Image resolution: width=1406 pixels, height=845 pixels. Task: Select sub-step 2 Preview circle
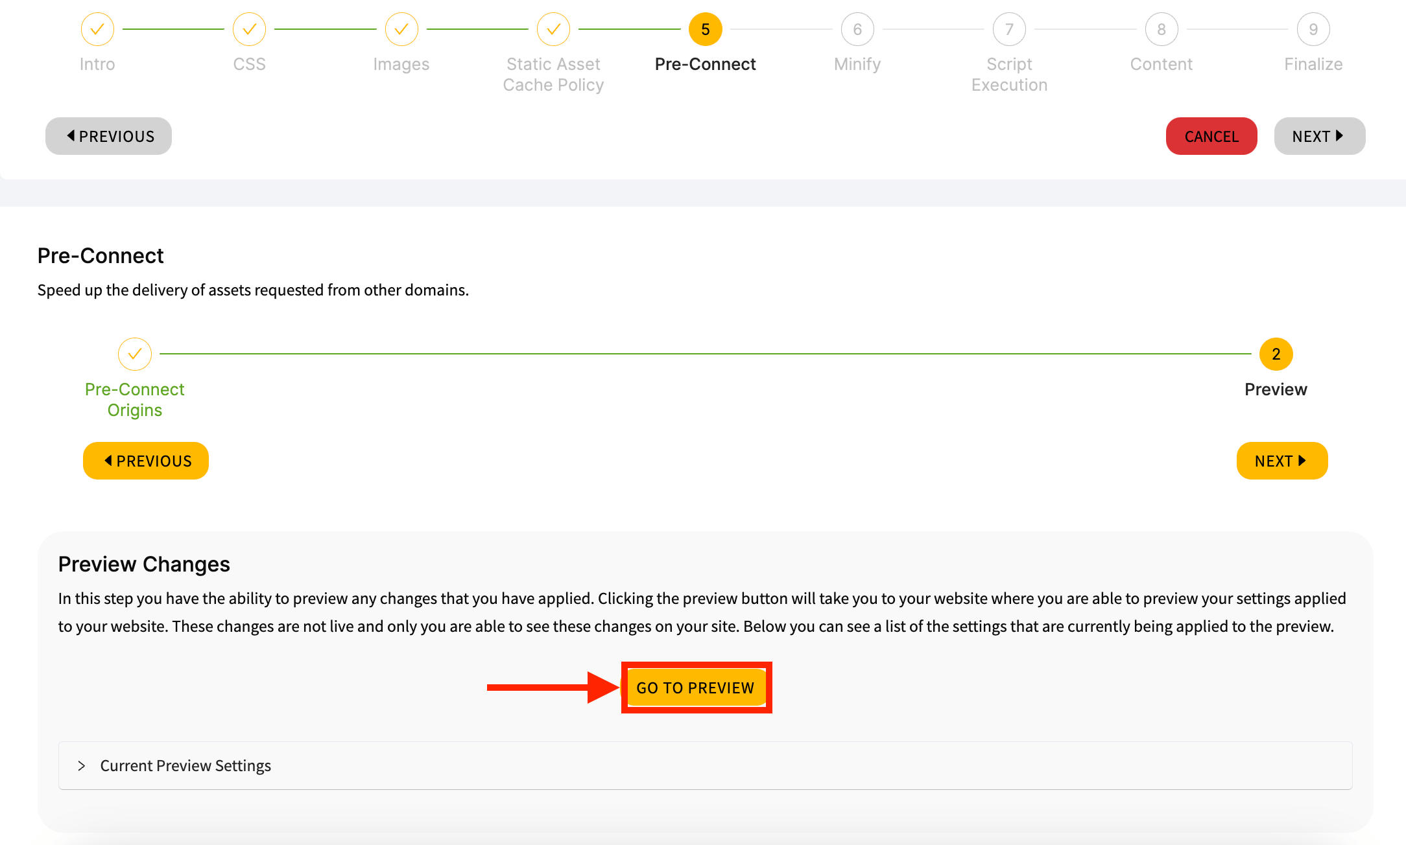tap(1276, 354)
